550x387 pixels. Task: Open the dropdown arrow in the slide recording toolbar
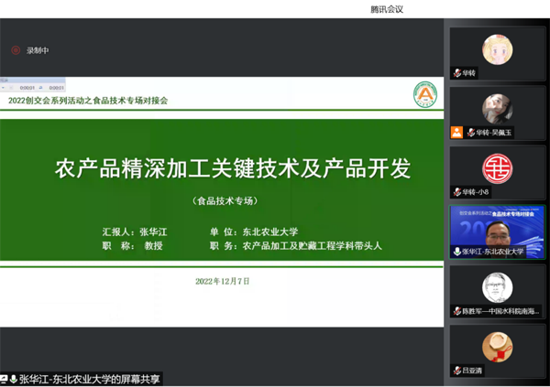(3, 88)
